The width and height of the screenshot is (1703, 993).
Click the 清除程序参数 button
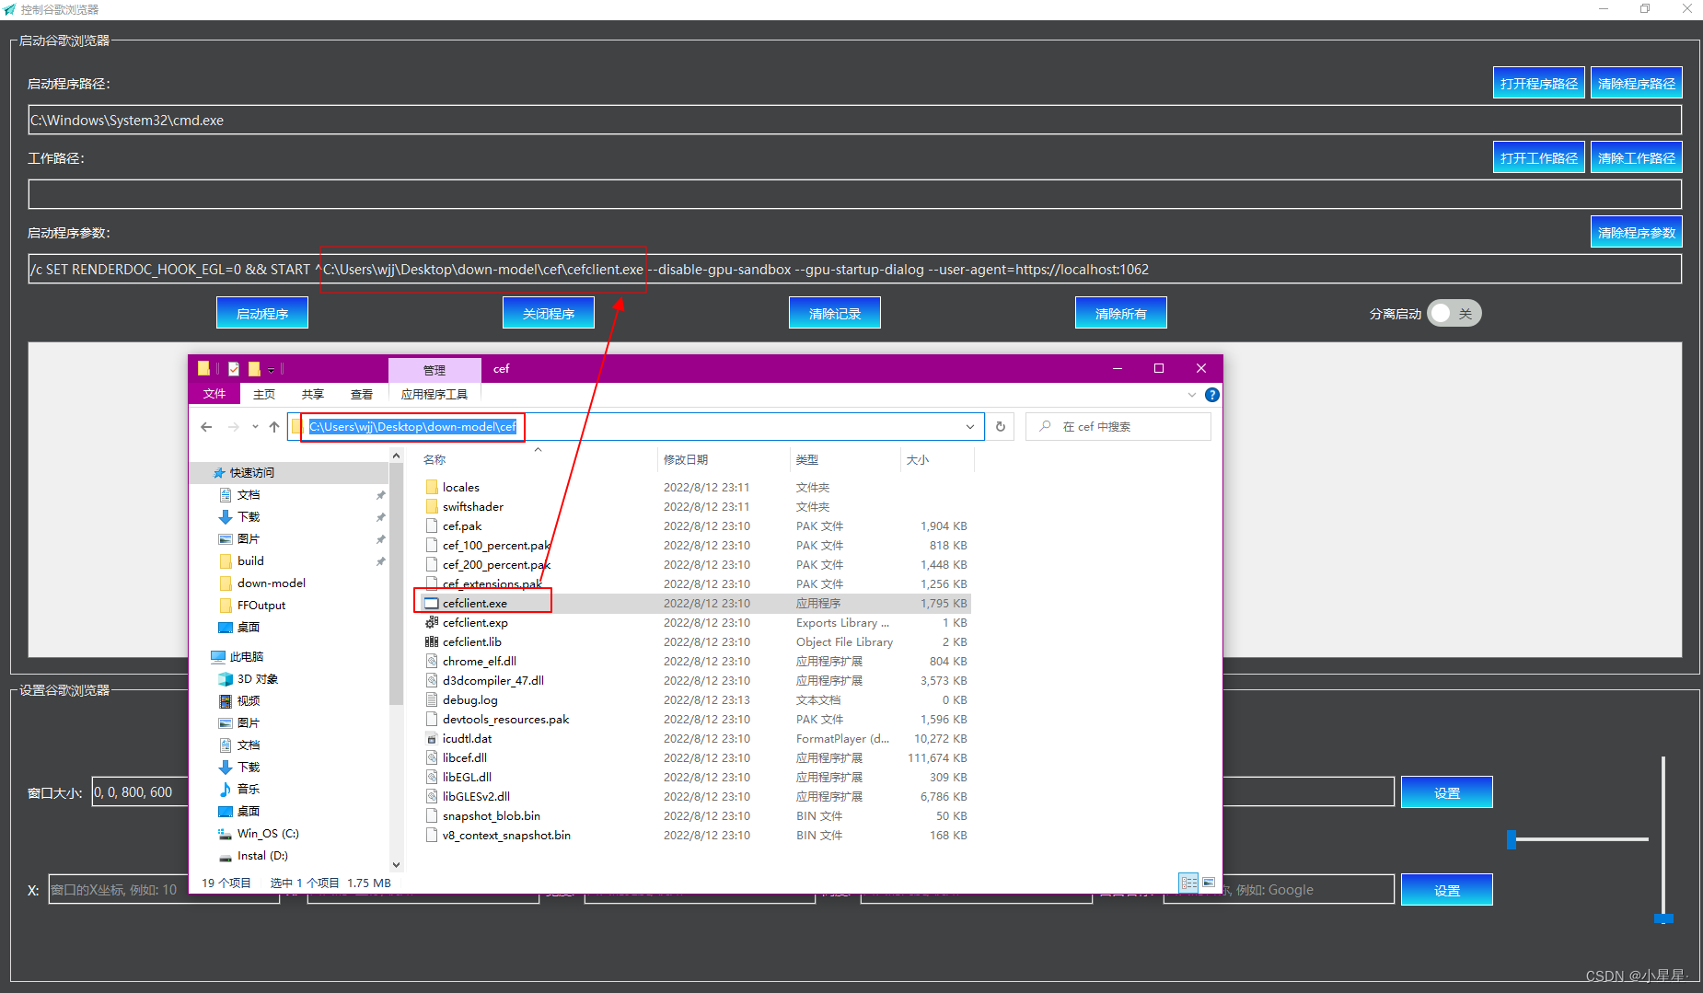tap(1636, 232)
